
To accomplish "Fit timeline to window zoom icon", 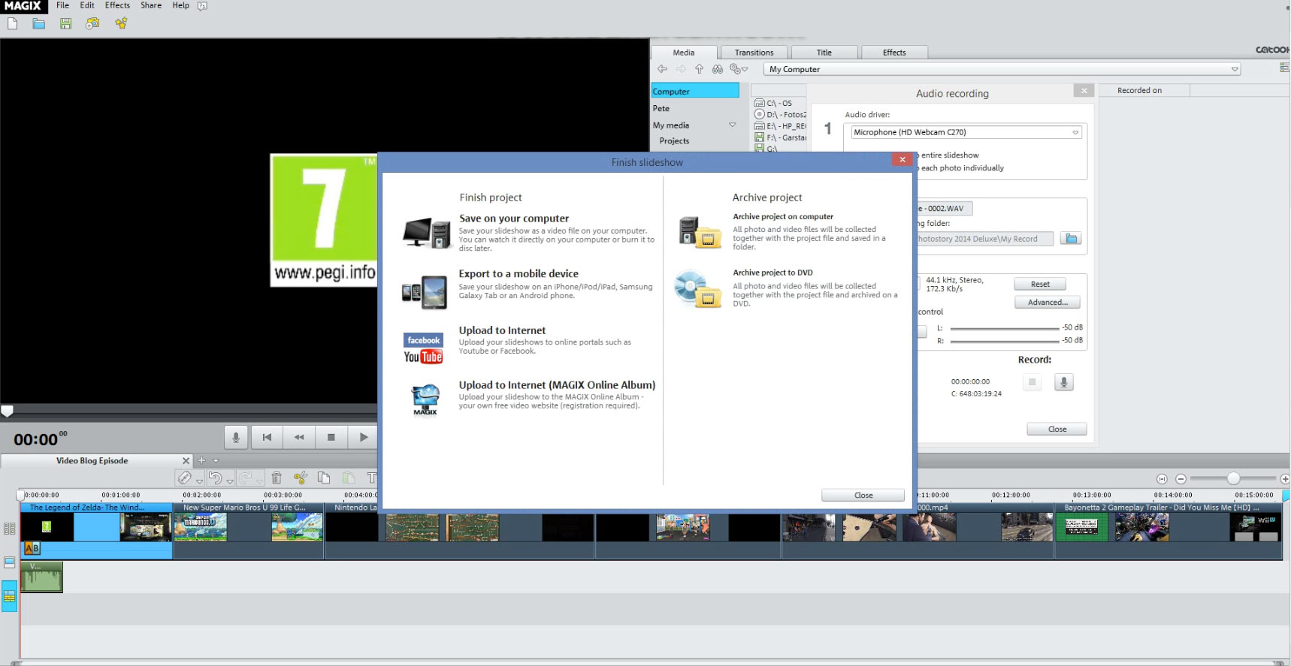I will (x=1162, y=479).
